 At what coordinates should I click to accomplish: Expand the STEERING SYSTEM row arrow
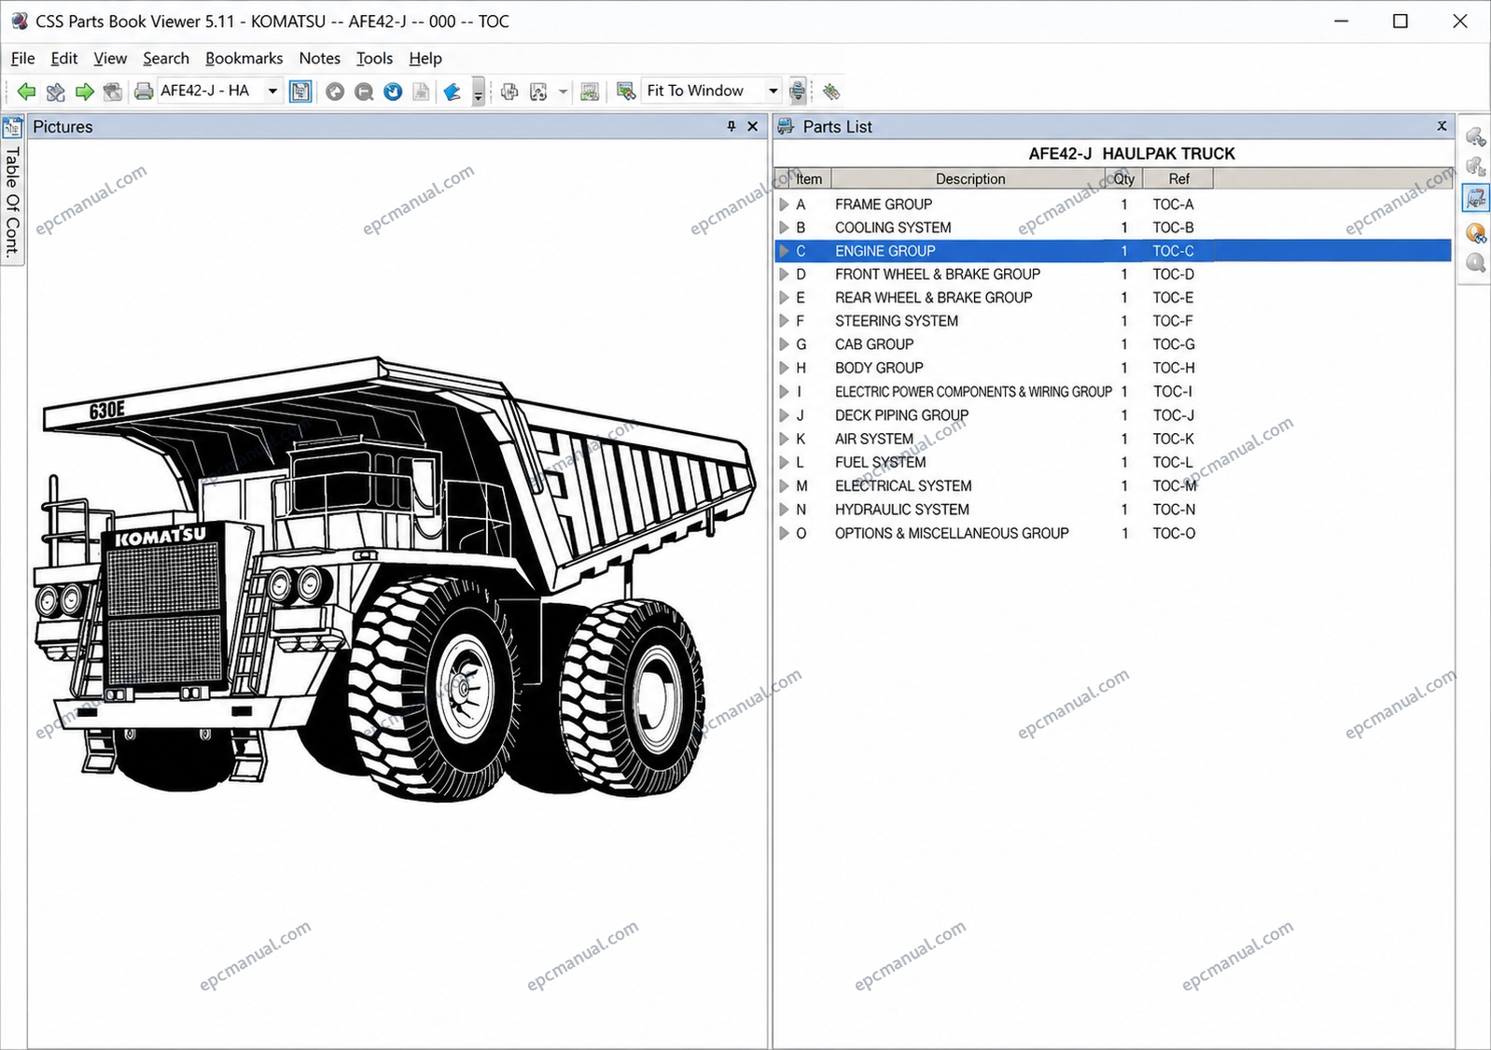(784, 320)
